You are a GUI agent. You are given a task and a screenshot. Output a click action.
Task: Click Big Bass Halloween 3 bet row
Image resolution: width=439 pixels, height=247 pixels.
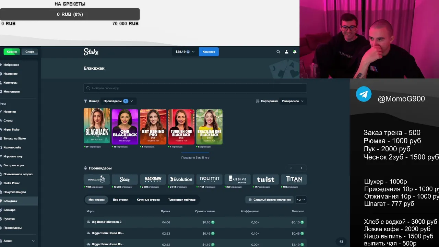click(x=195, y=222)
